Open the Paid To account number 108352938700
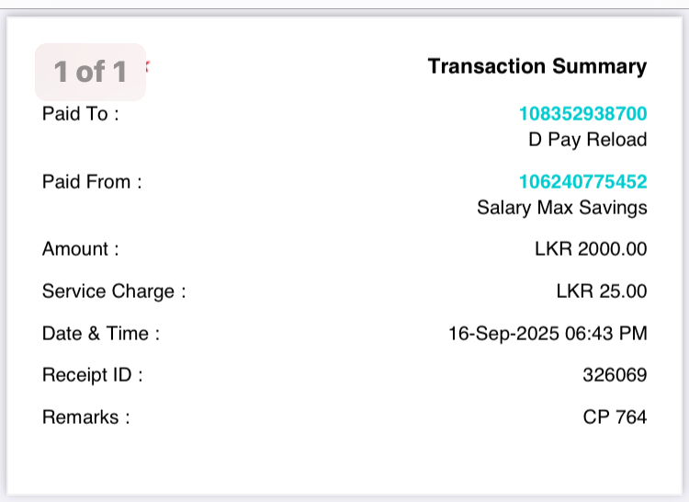The image size is (689, 502). pyautogui.click(x=582, y=114)
